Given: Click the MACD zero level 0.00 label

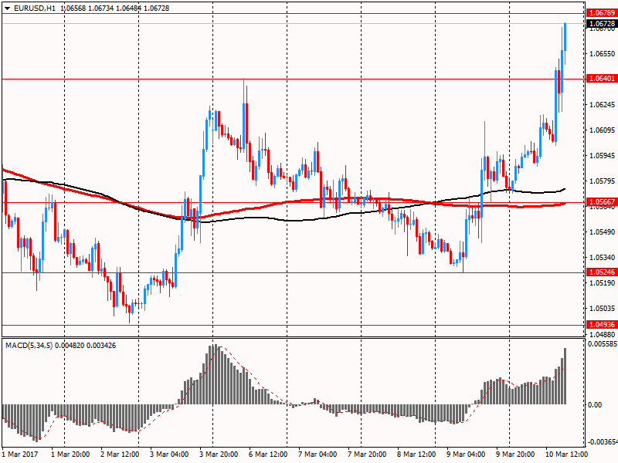Looking at the screenshot, I should (595, 404).
